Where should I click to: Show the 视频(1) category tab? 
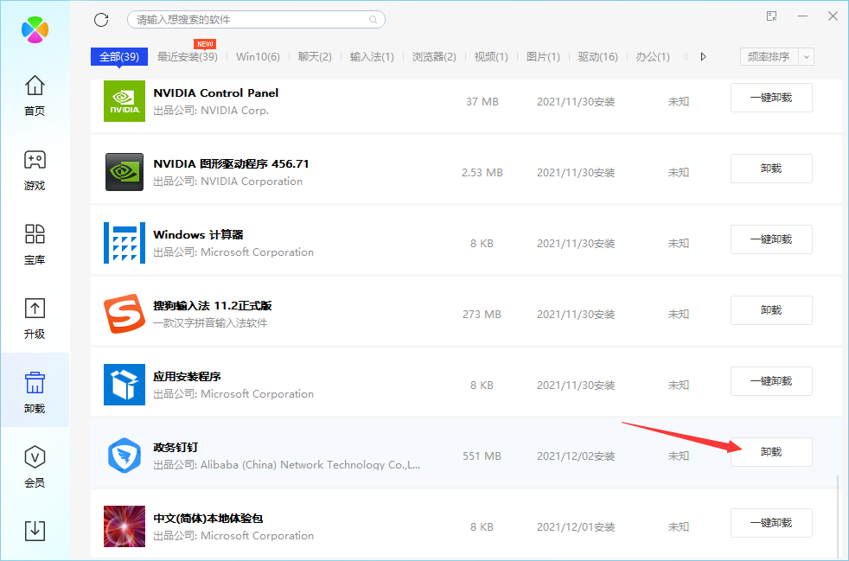(491, 57)
